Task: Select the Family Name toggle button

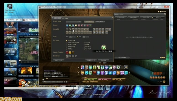Action: click(100, 22)
